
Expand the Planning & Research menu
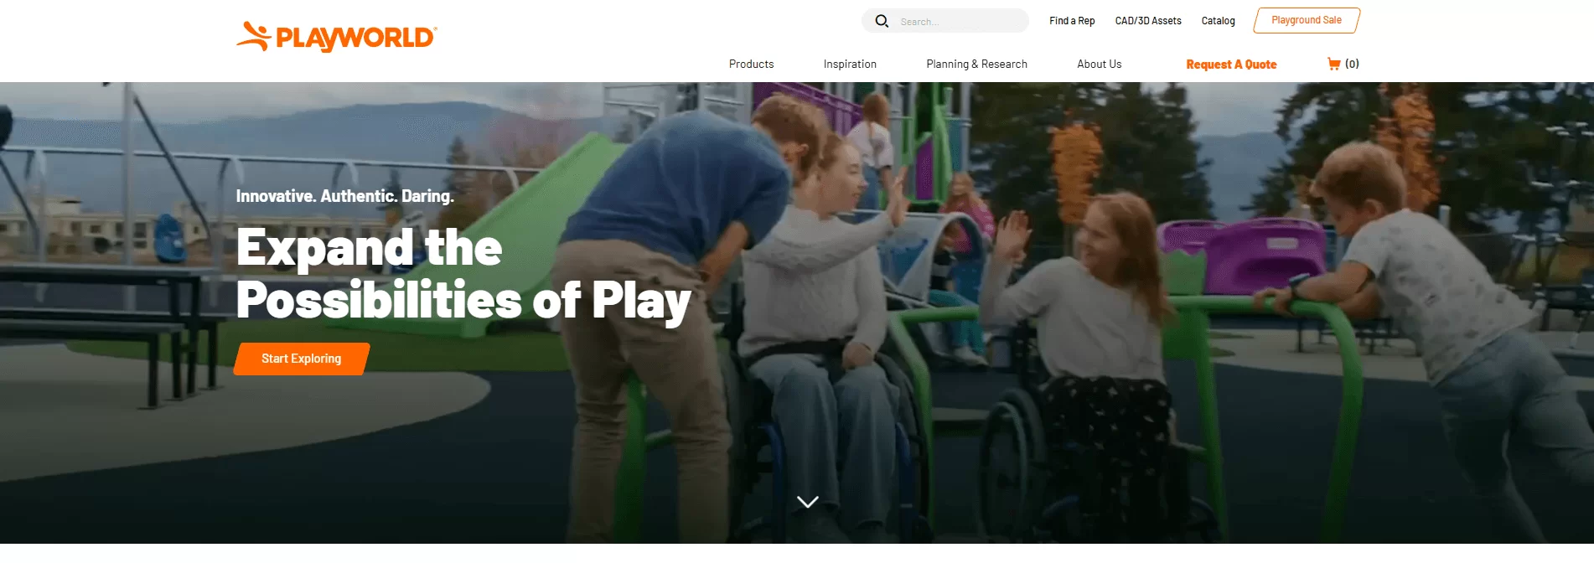click(976, 64)
